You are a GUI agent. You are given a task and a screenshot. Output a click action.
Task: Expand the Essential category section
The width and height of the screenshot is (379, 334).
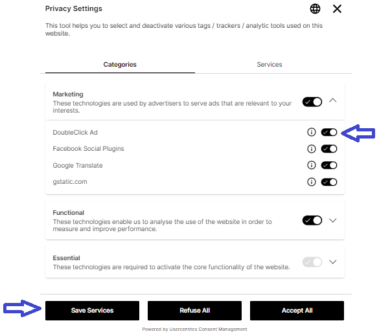pyautogui.click(x=333, y=262)
